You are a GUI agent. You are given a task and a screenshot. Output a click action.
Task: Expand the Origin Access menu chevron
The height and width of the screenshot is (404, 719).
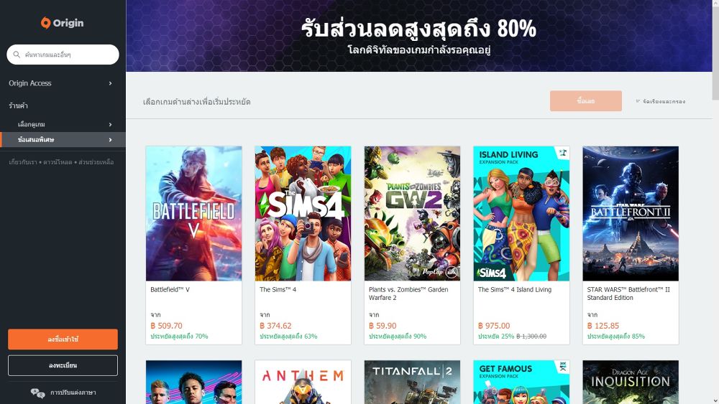click(x=111, y=83)
